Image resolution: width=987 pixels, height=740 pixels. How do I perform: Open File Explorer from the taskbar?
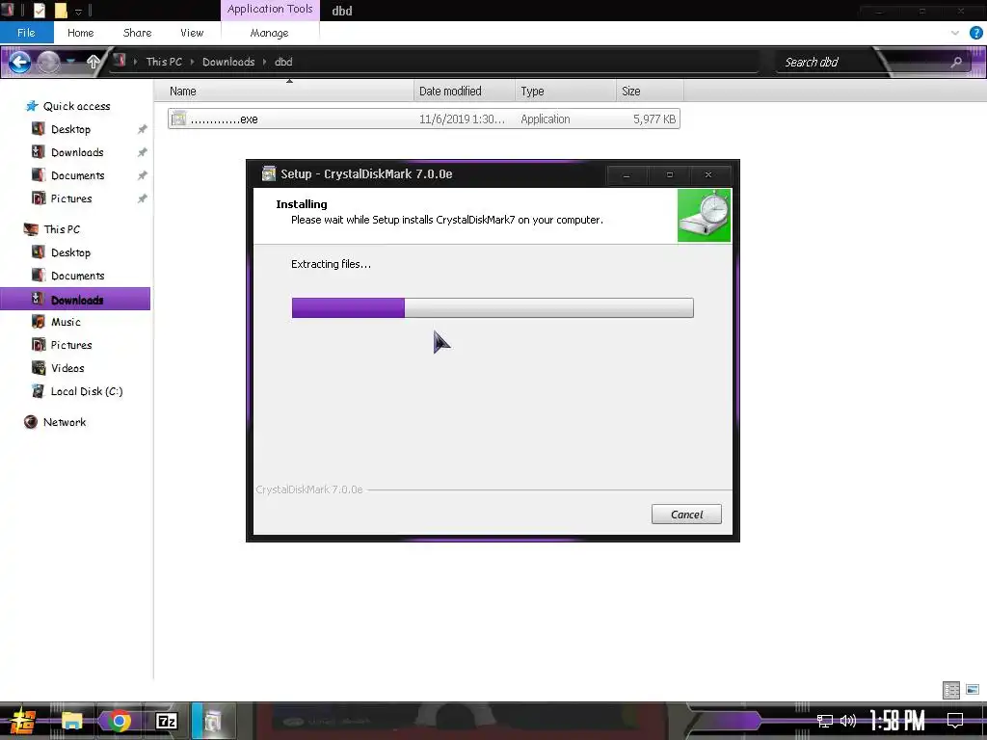(71, 721)
